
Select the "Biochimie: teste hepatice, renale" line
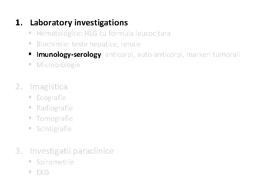click(x=89, y=44)
